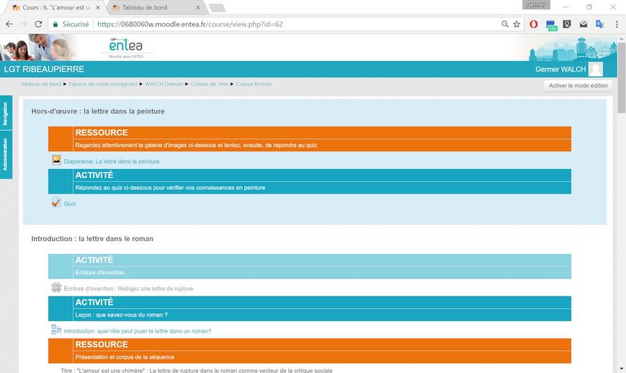Close the Cours tab with its X
The image size is (626, 373).
98,8
